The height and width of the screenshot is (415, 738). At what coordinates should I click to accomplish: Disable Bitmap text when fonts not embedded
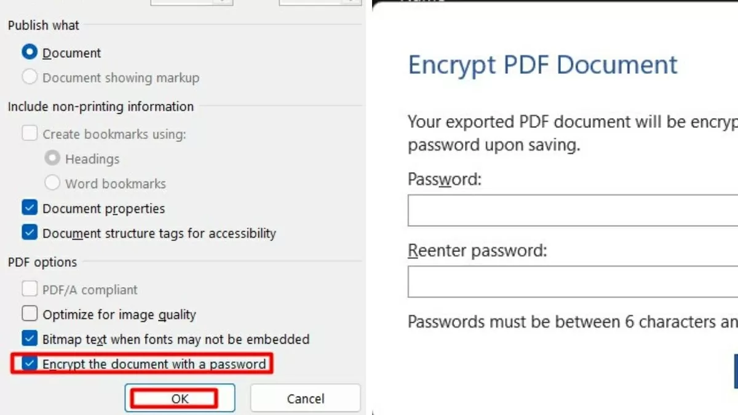pos(30,339)
